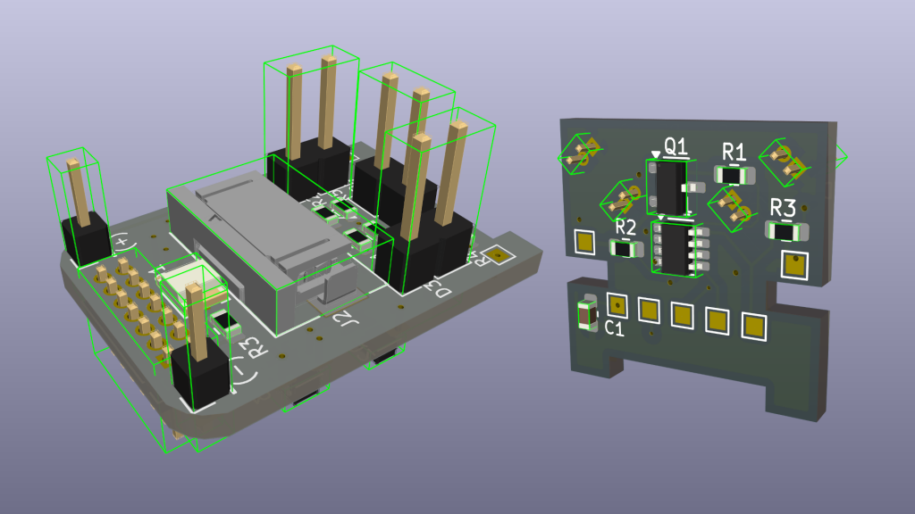Viewport: 915px width, 514px height.
Task: Select capacitor C1 on the right board
Action: 587,314
